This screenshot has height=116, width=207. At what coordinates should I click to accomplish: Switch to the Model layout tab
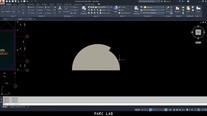[x=5, y=107]
